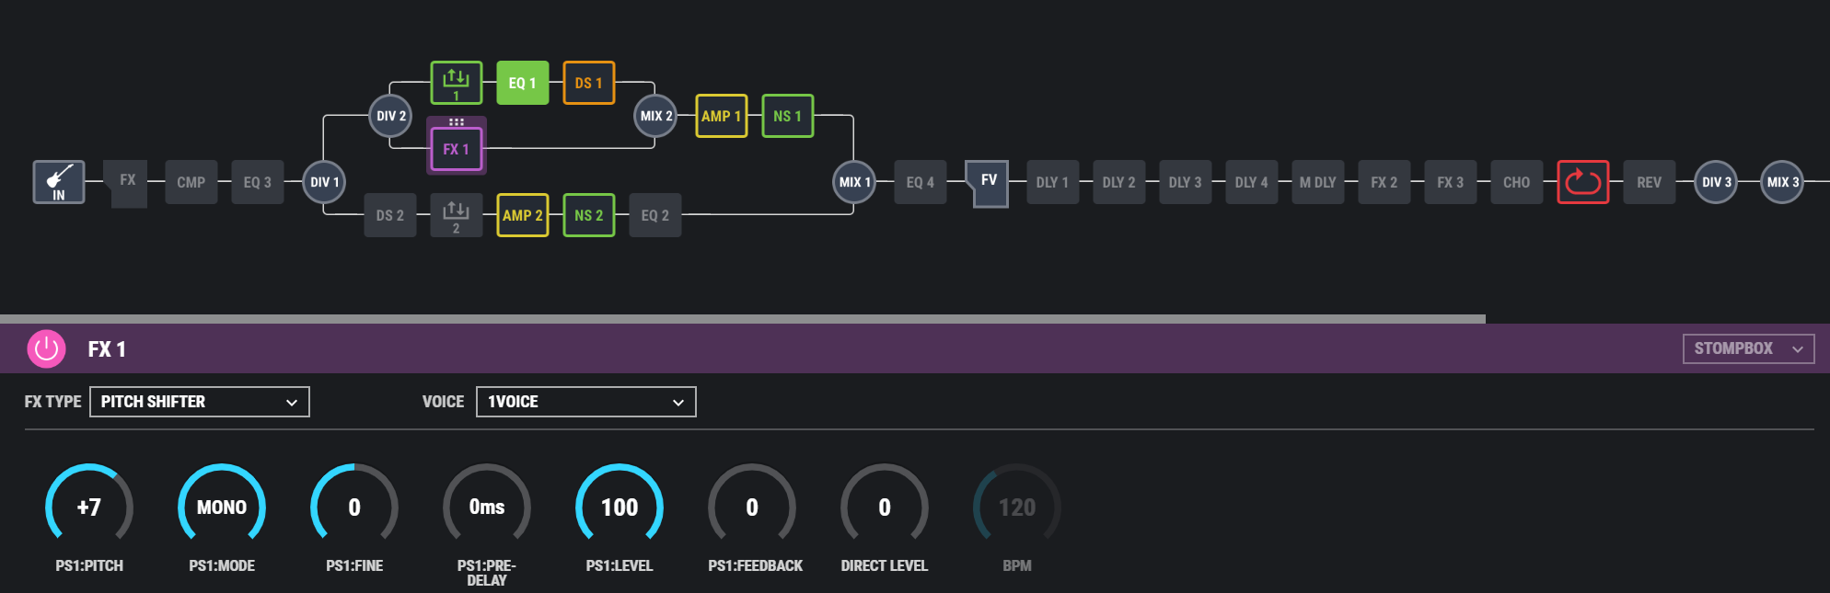Select the MIX 1 mixer node

854,182
